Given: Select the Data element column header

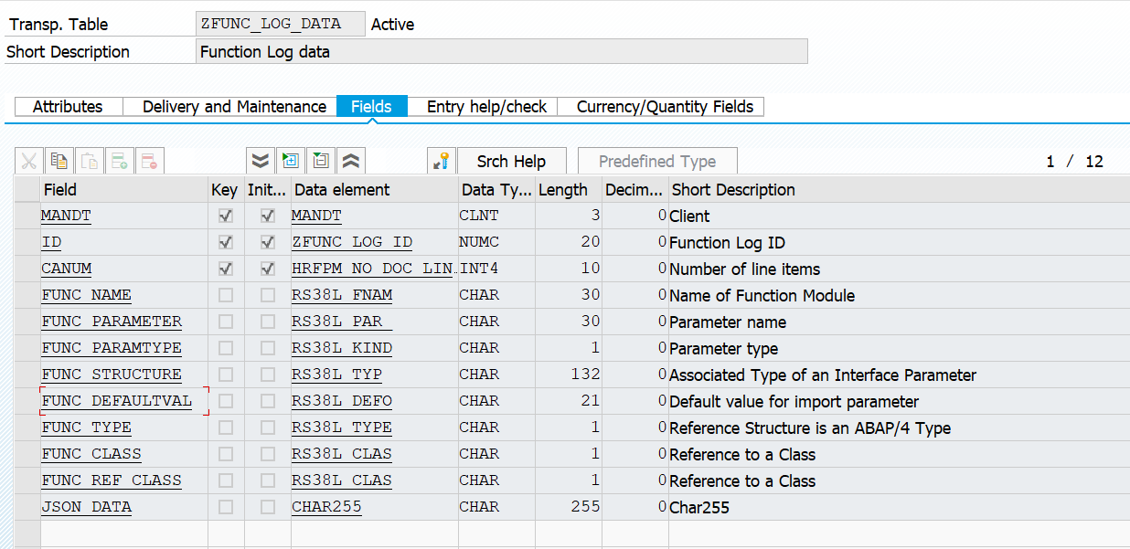Looking at the screenshot, I should [374, 190].
